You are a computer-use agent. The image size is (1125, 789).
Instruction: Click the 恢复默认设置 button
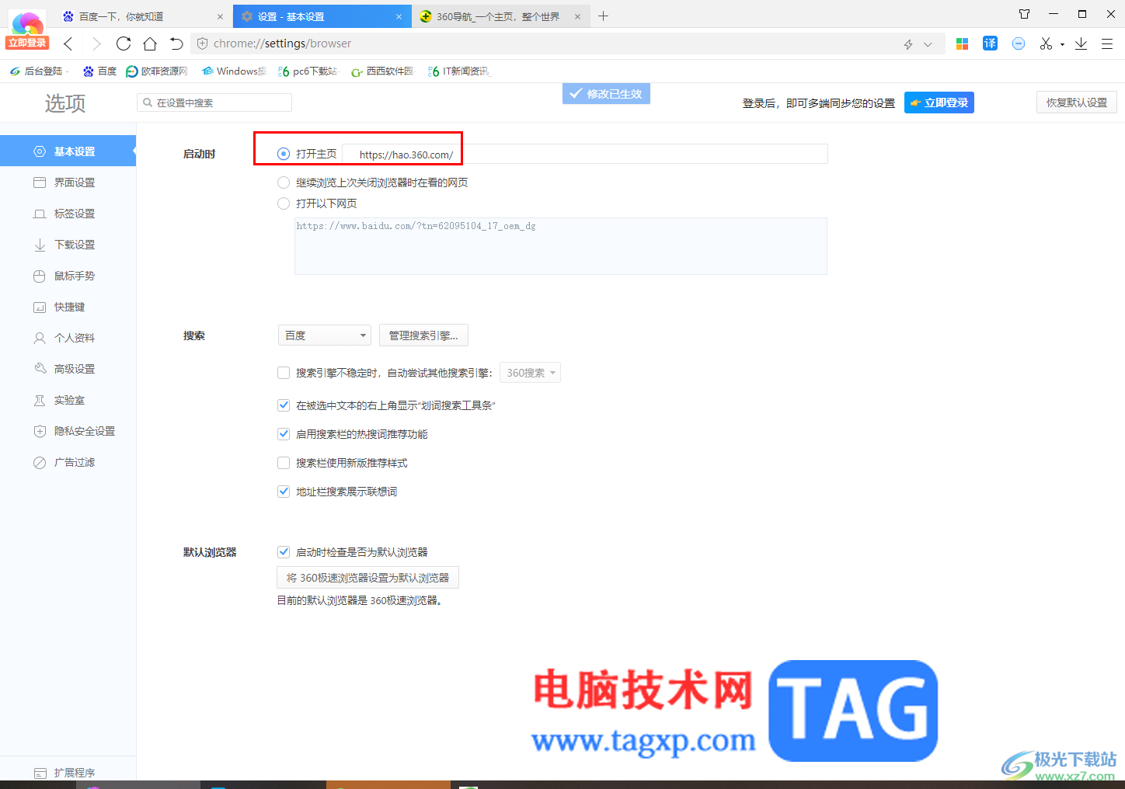1077,103
